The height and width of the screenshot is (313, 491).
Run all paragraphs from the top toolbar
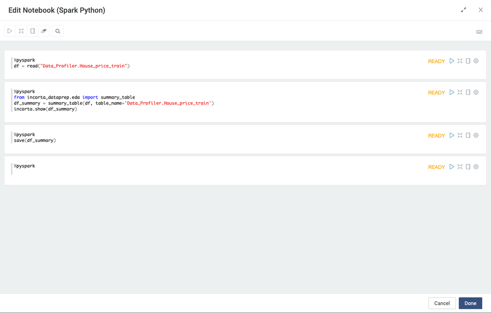coord(10,31)
